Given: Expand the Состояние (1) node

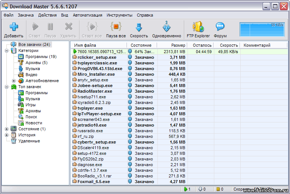Looking at the screenshot, I should [x=7, y=129].
